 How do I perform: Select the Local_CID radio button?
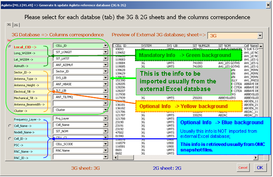pyautogui.click(x=9, y=46)
